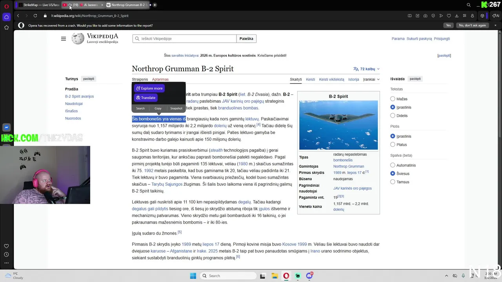Open Messenger in the Opera sidebar
This screenshot has height=282, width=502.
[6, 127]
